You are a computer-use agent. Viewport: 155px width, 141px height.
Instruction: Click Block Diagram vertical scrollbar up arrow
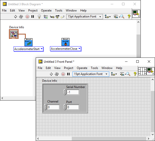coord(138,22)
